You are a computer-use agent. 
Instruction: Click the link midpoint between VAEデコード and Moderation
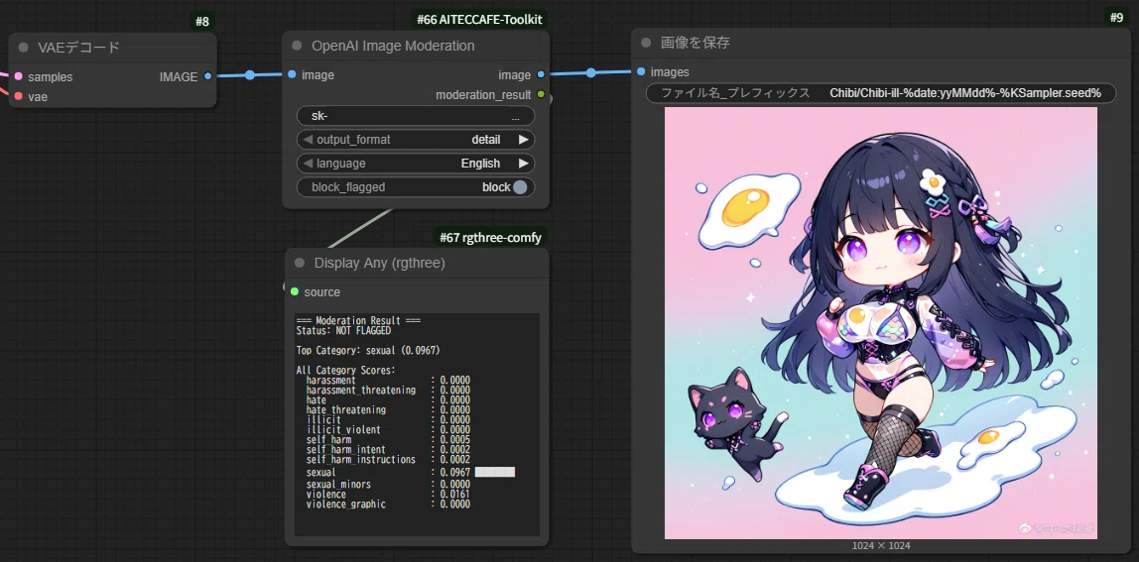pos(250,74)
